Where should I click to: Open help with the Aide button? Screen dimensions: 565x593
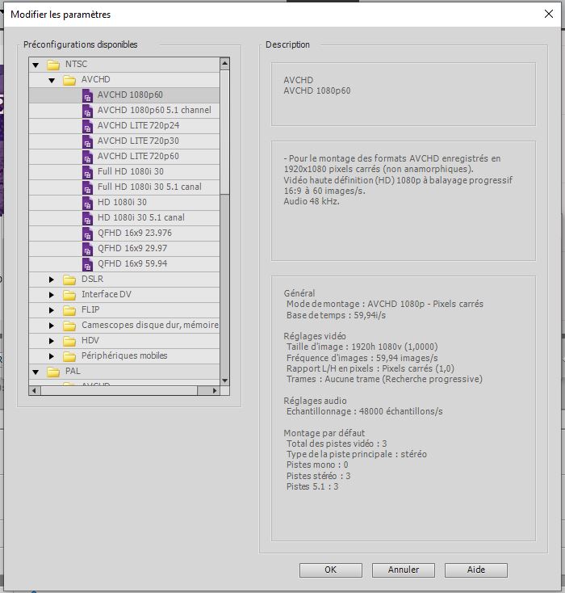[475, 570]
